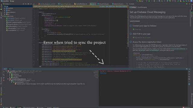Viewport: 193px width, 108px height.
Task: Click the pin icon in Build toolbar
Action: point(4,78)
